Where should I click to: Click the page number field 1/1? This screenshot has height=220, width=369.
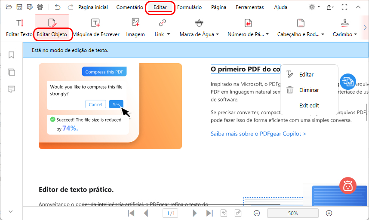(170, 213)
